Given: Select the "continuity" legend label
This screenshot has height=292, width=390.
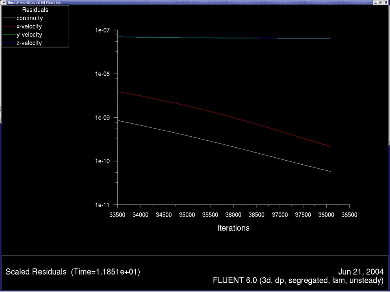Looking at the screenshot, I should pos(30,18).
